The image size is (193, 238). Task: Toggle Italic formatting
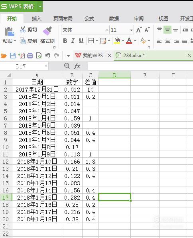(73, 41)
